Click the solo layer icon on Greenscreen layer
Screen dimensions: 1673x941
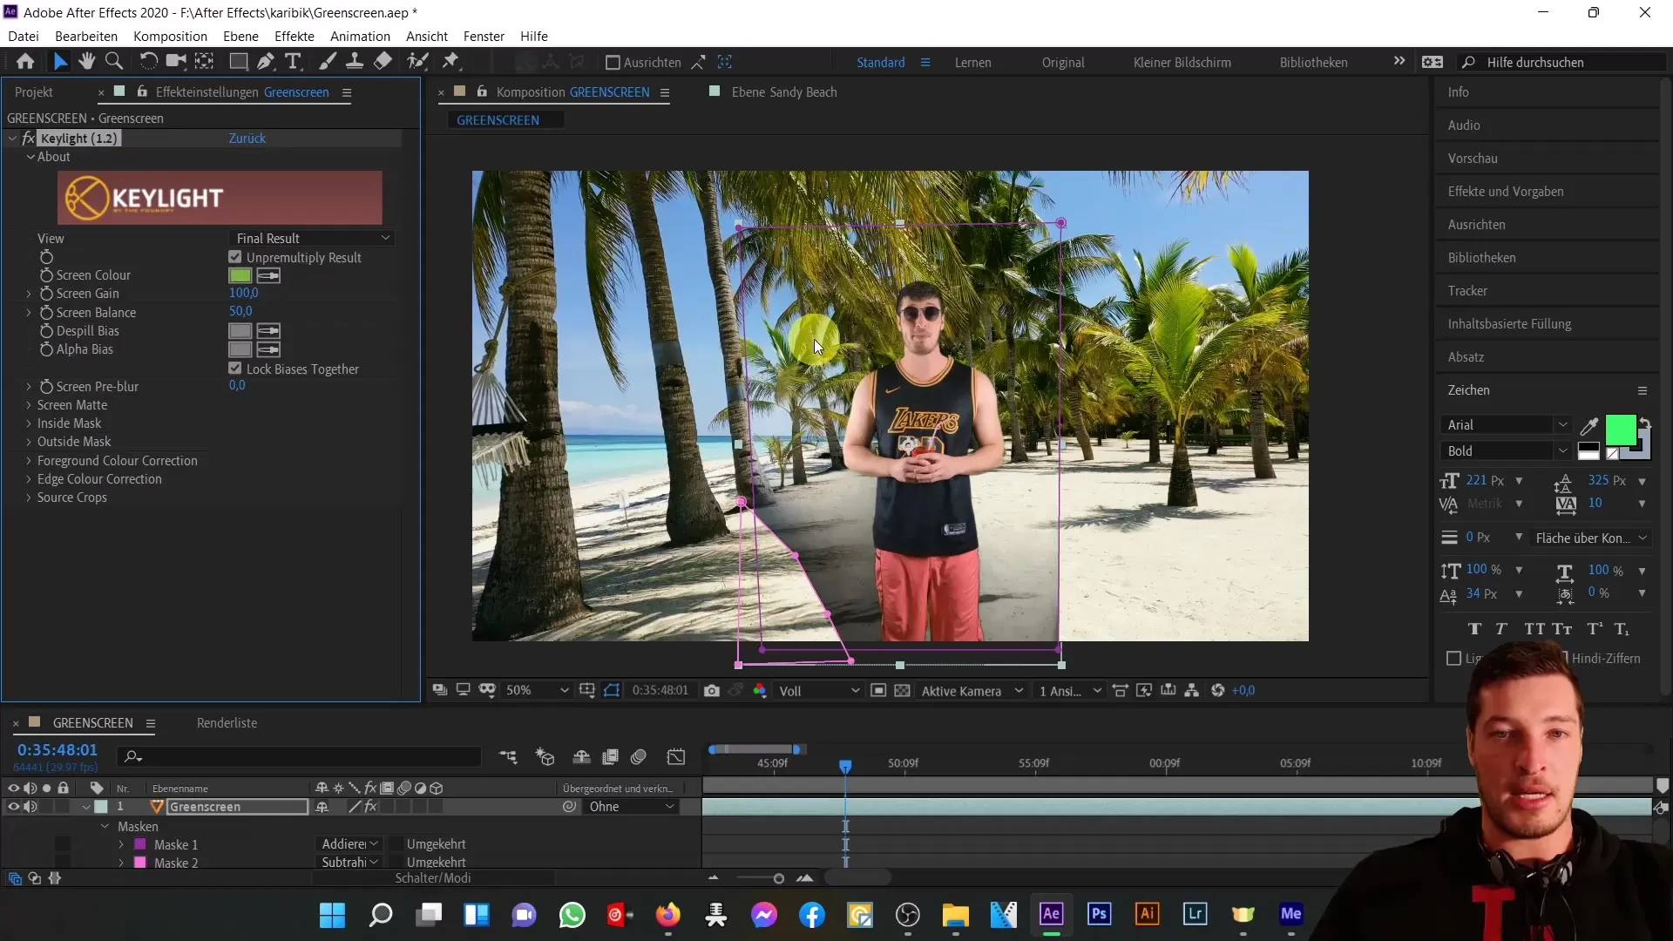click(x=46, y=805)
